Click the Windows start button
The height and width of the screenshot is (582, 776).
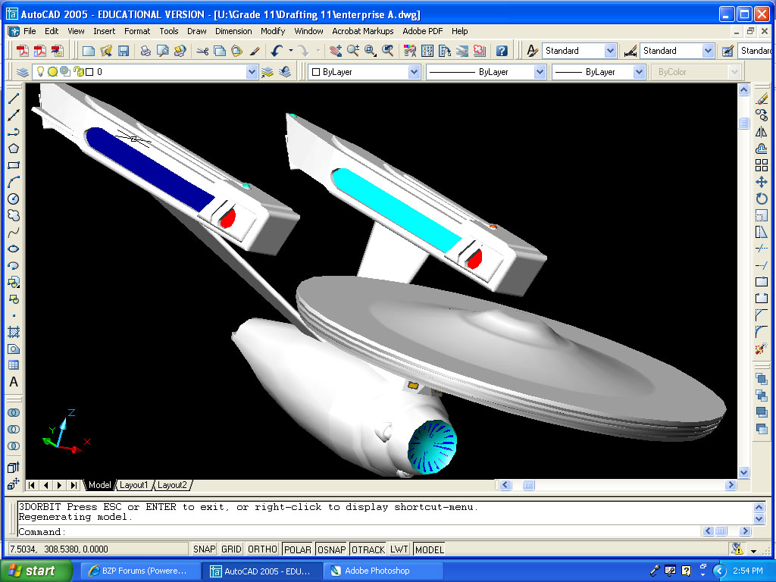pos(36,571)
